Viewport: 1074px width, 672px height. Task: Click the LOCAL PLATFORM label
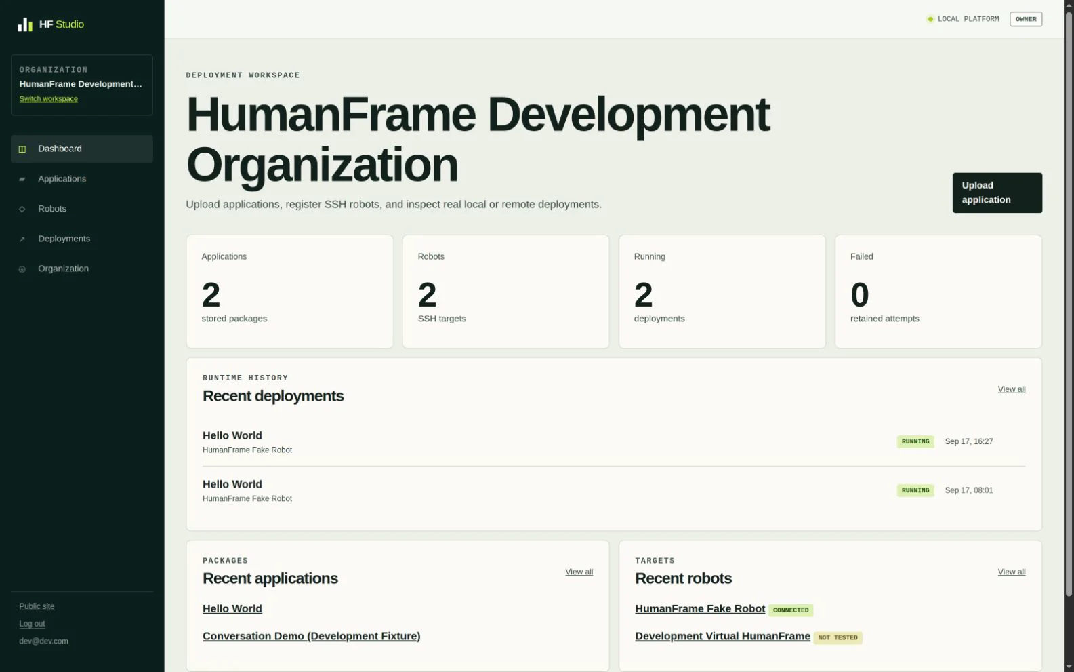click(968, 19)
